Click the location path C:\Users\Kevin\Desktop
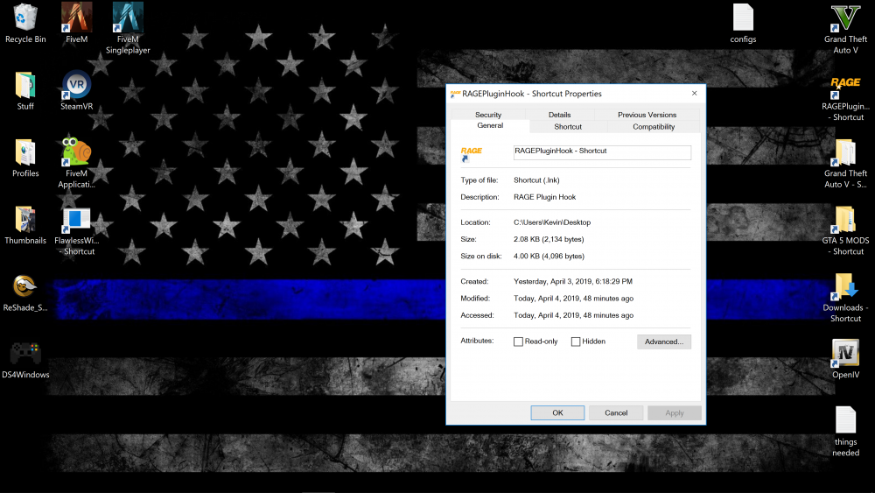 pos(552,222)
